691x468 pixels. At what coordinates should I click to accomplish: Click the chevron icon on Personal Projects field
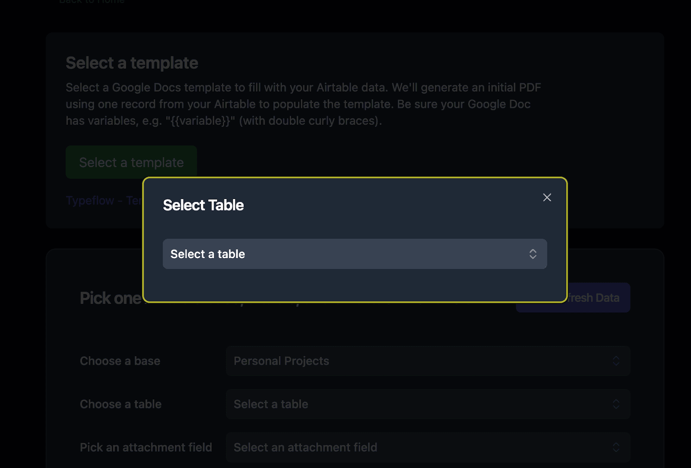[616, 361]
